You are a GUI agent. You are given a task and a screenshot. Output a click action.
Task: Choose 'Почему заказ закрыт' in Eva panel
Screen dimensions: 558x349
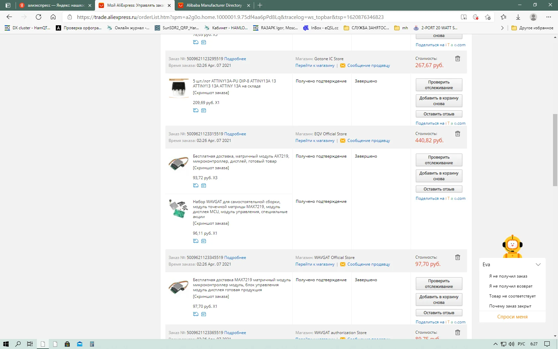pos(510,306)
